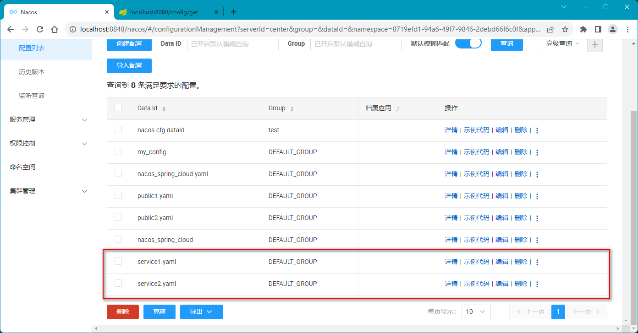Open more actions for service1.yaml
This screenshot has width=638, height=333.
point(537,262)
